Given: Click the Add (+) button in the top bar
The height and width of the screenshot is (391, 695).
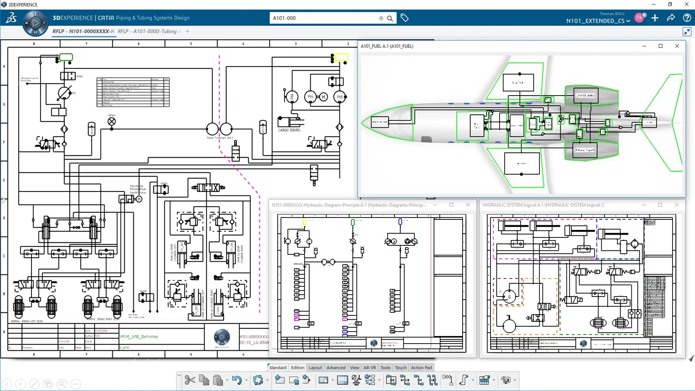Looking at the screenshot, I should (x=655, y=18).
